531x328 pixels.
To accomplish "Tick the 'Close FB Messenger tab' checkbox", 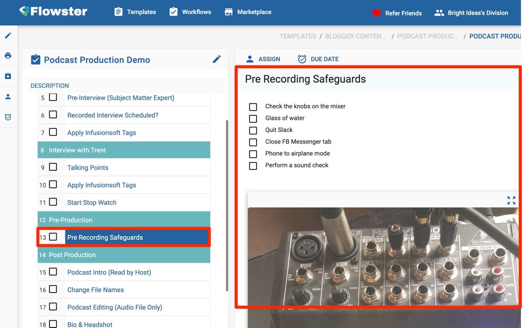I will click(x=253, y=142).
